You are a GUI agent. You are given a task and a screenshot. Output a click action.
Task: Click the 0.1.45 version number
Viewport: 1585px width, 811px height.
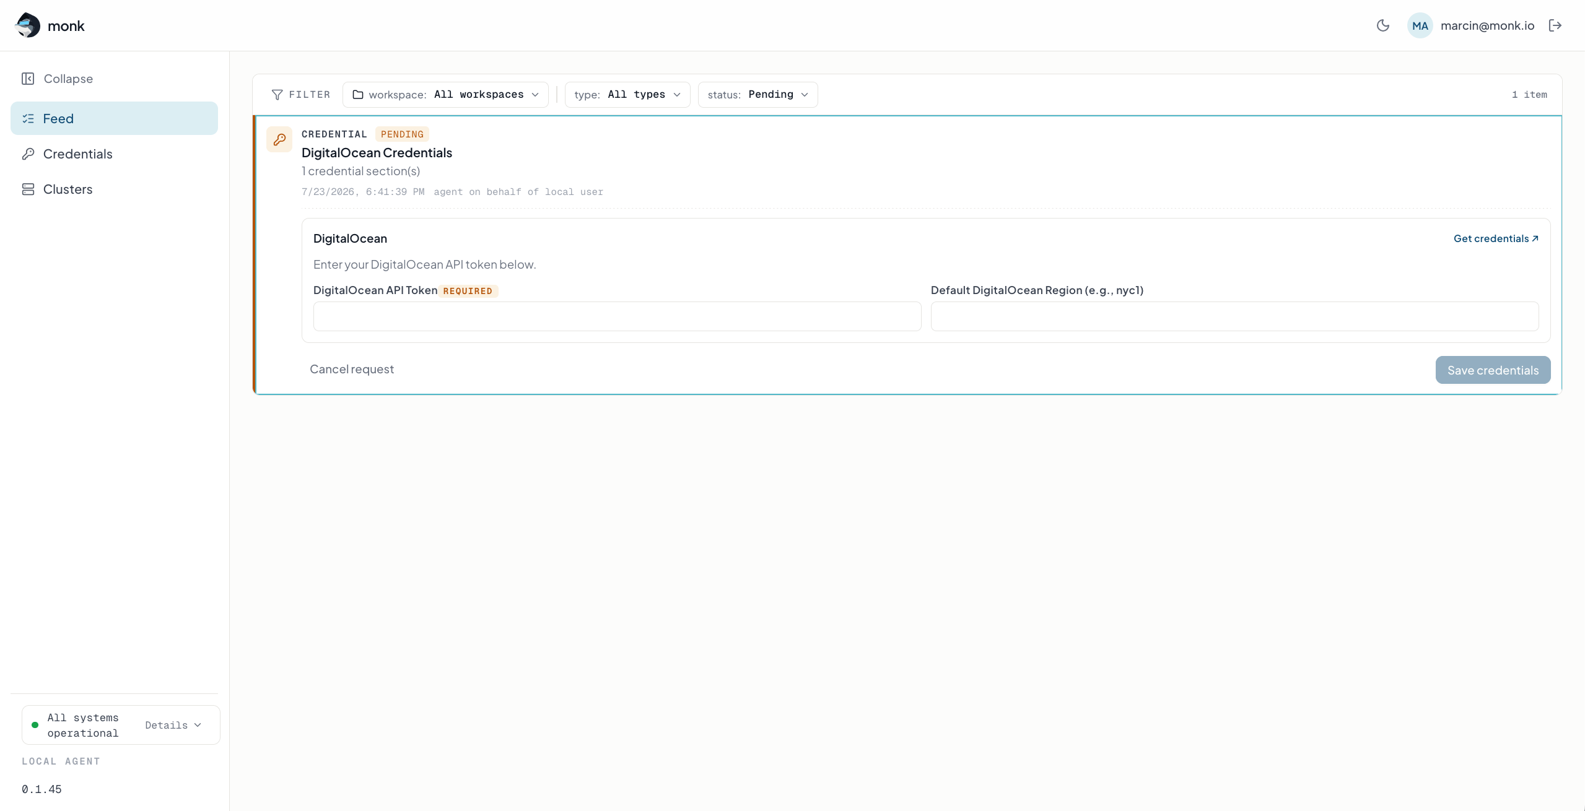(41, 789)
